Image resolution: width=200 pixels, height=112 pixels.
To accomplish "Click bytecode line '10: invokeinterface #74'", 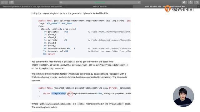I will tap(59, 49).
